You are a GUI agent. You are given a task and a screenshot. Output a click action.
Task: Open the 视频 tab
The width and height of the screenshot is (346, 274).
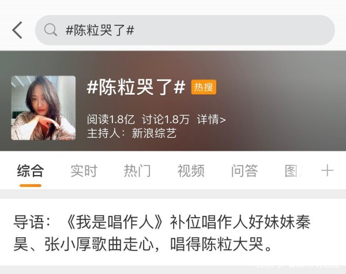coord(191,171)
